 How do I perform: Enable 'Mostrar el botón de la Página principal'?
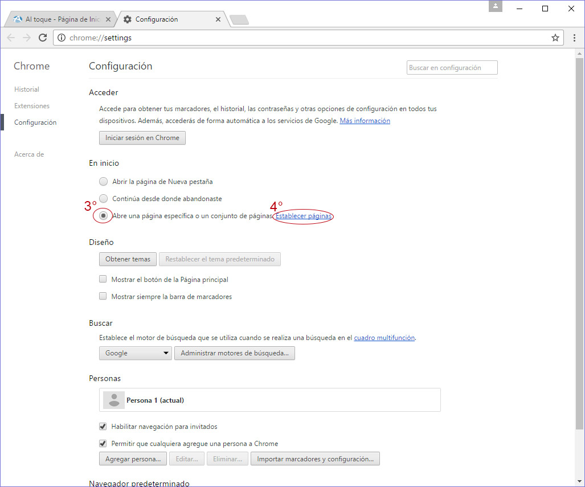point(103,279)
